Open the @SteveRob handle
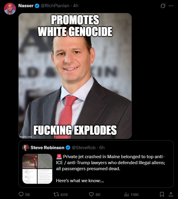This screenshot has height=199, width=178. [x=84, y=148]
